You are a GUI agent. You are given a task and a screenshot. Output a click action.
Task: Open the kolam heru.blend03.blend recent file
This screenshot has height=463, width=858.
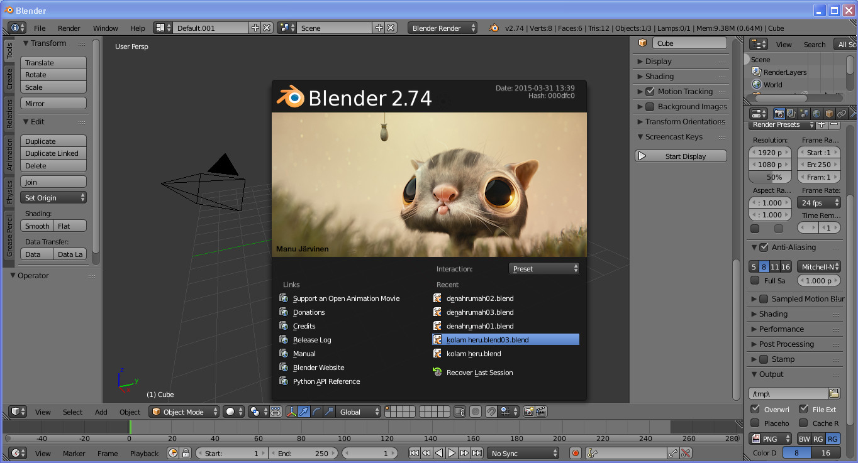506,340
